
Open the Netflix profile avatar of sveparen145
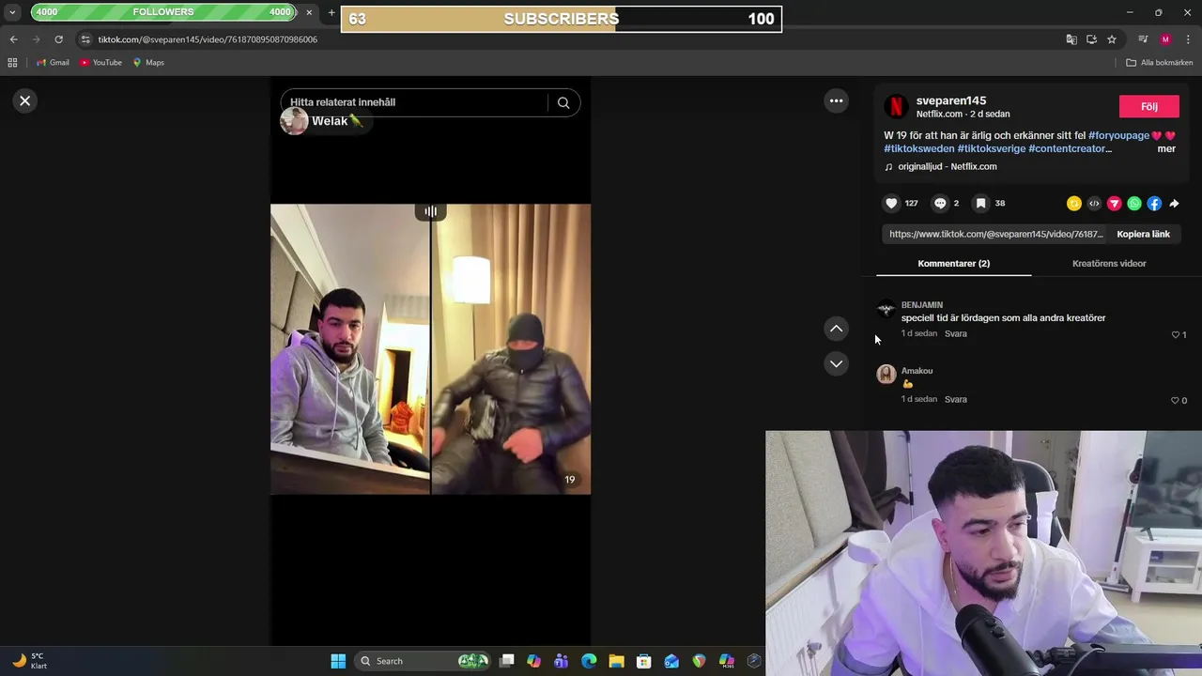click(x=896, y=106)
